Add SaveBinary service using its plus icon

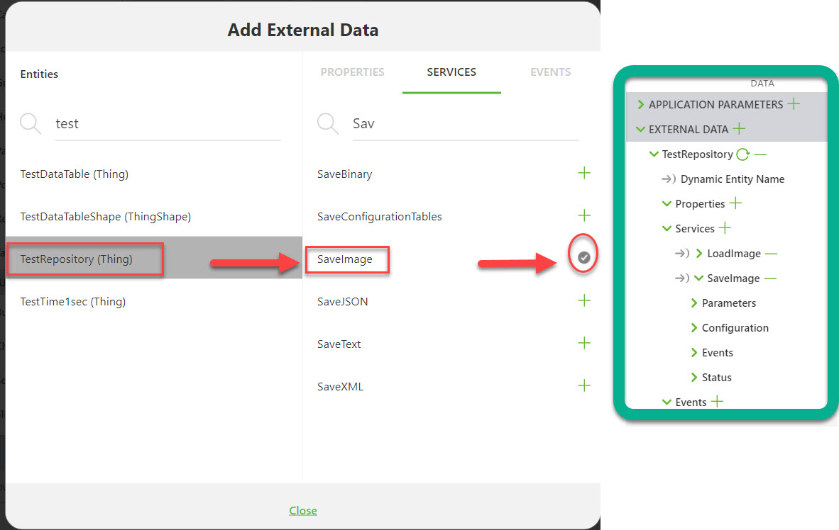[x=583, y=172]
